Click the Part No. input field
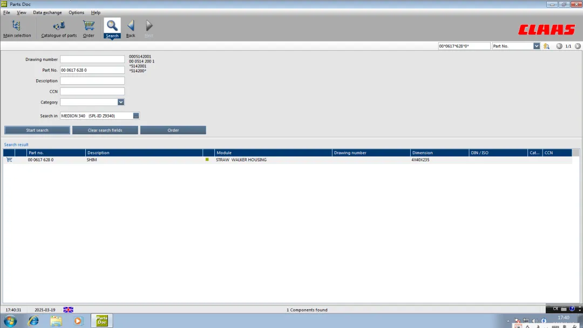The image size is (583, 328). [92, 70]
